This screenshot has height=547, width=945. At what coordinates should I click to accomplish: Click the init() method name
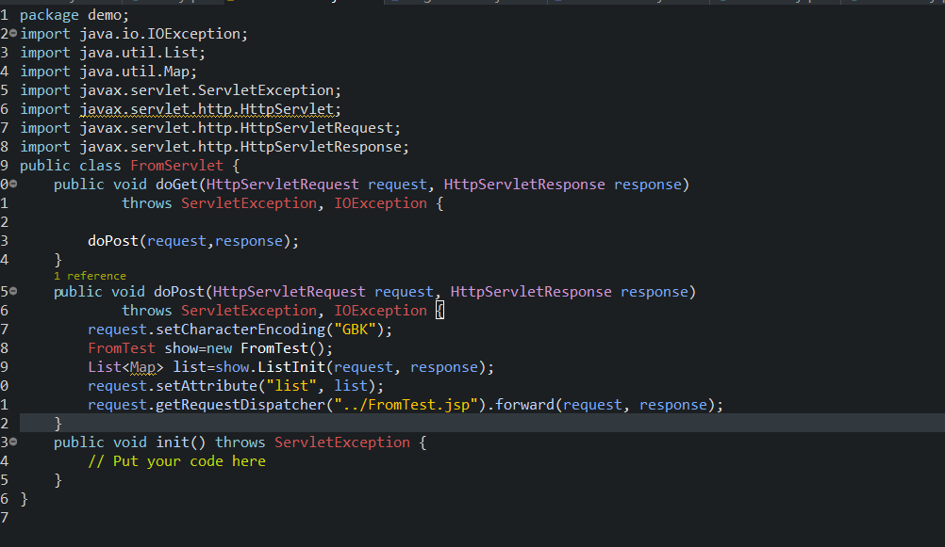click(181, 442)
